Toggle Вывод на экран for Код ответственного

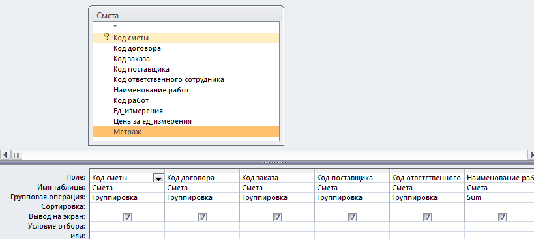pos(427,217)
